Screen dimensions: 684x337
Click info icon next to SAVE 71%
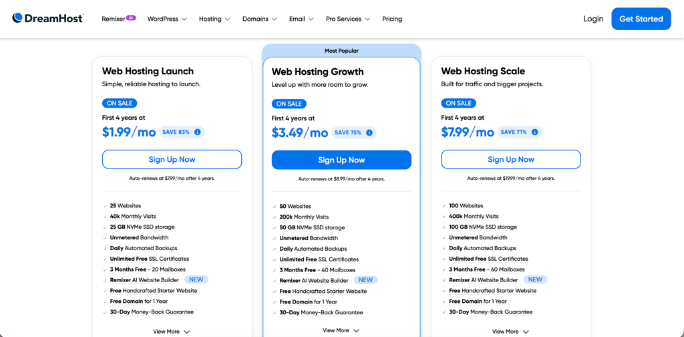point(535,132)
